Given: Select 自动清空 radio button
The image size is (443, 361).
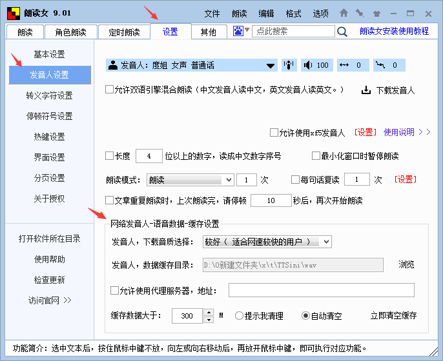Looking at the screenshot, I should click(x=305, y=316).
